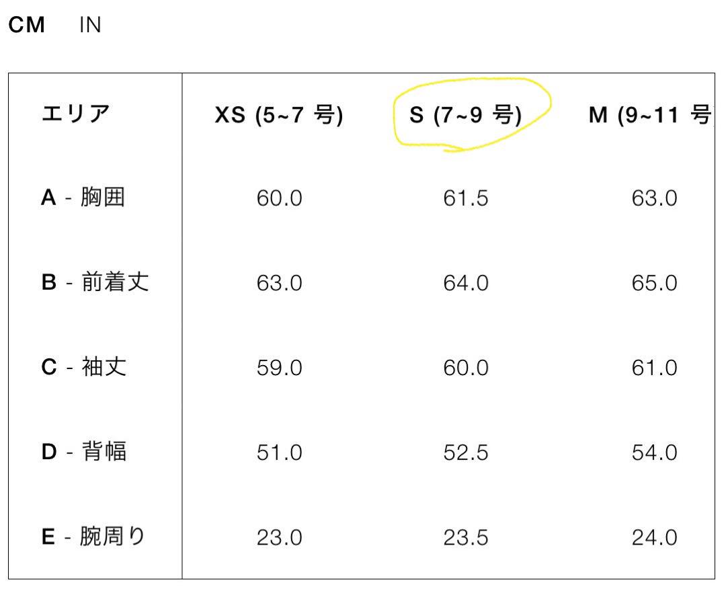
Task: Click the B - 前着丈 row label
Action: (95, 282)
